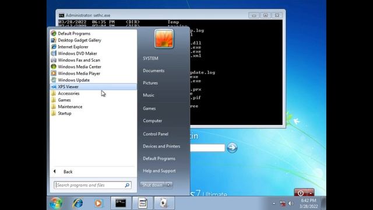Click the login submit arrow button
Viewport: 373px width, 210px height.
click(x=232, y=148)
